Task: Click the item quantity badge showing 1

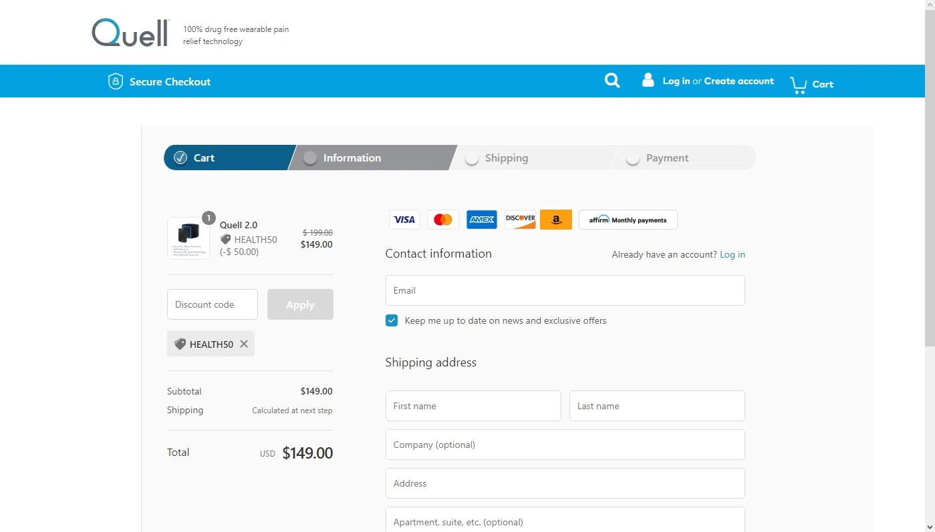Action: (209, 218)
